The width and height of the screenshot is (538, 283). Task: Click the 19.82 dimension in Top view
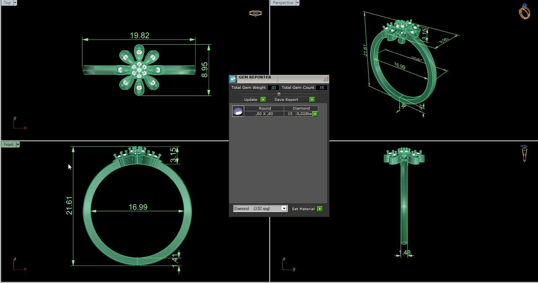[140, 36]
